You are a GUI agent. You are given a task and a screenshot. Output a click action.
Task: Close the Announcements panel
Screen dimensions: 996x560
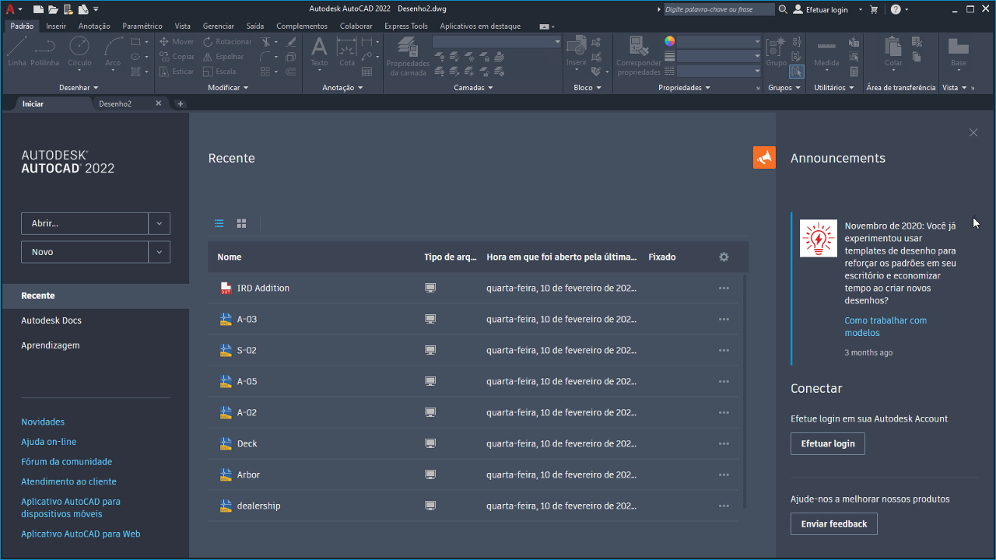pyautogui.click(x=973, y=133)
